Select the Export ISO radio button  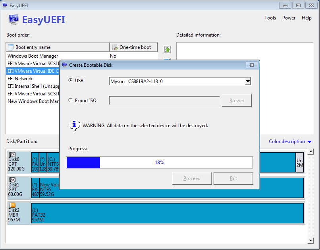tap(70, 100)
